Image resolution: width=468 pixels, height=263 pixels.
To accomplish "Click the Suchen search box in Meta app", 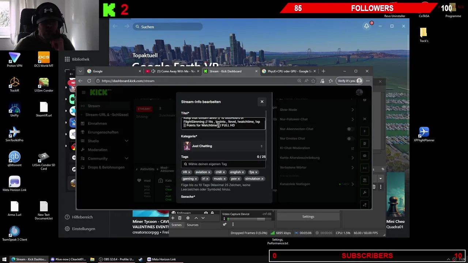I will 167,27.
